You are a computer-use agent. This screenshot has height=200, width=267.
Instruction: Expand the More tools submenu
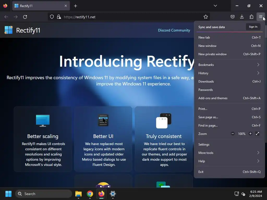click(x=229, y=153)
